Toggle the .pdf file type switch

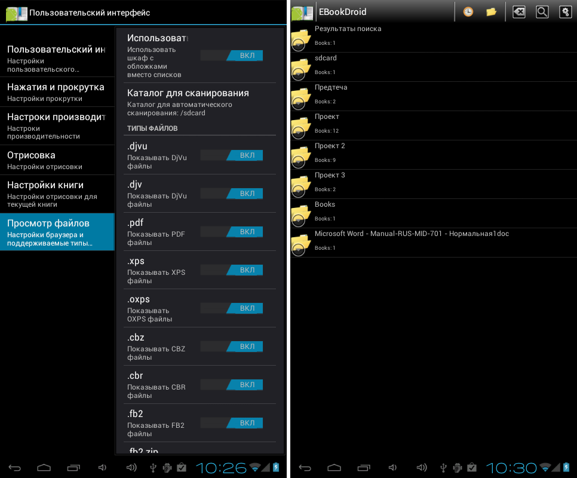[232, 232]
